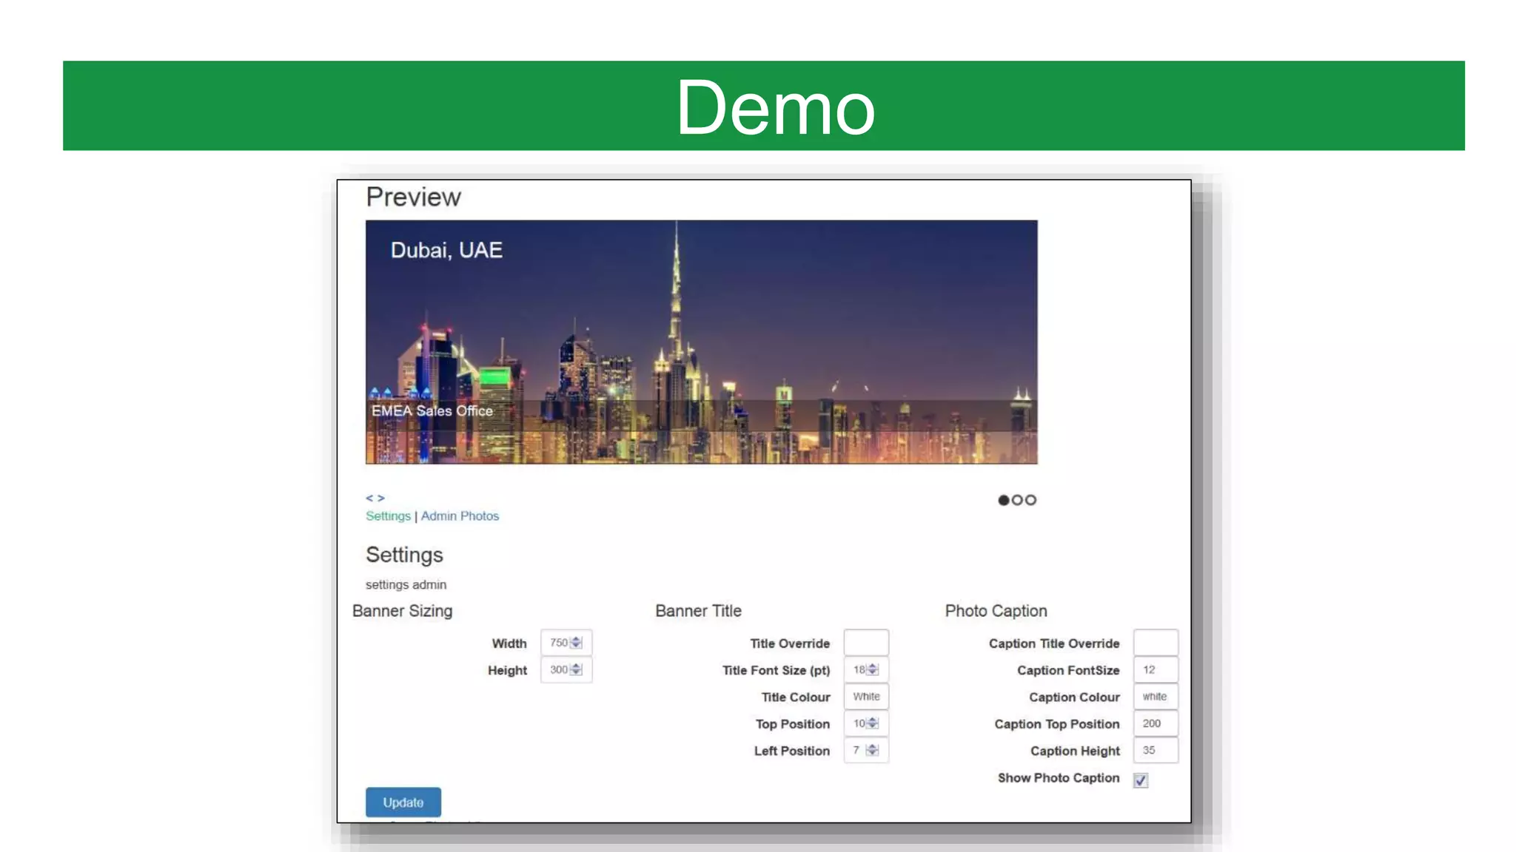Uncheck Show Photo Caption checkbox
This screenshot has height=852, width=1516.
[x=1141, y=780]
